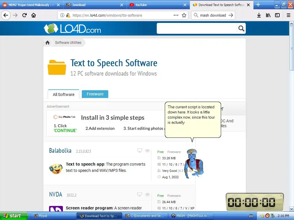Go back with the browser back arrow
The height and width of the screenshot is (220, 294).
coord(6,15)
